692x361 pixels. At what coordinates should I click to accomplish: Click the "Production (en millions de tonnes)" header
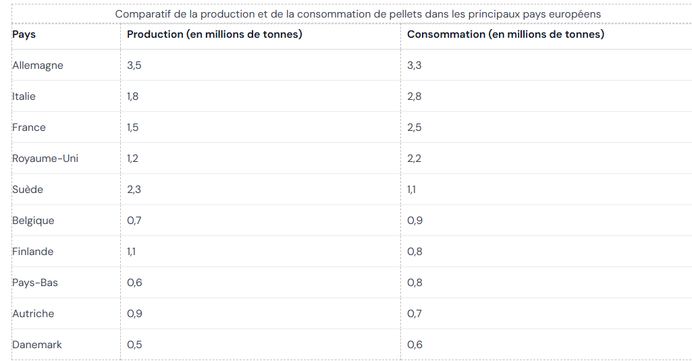pyautogui.click(x=215, y=34)
